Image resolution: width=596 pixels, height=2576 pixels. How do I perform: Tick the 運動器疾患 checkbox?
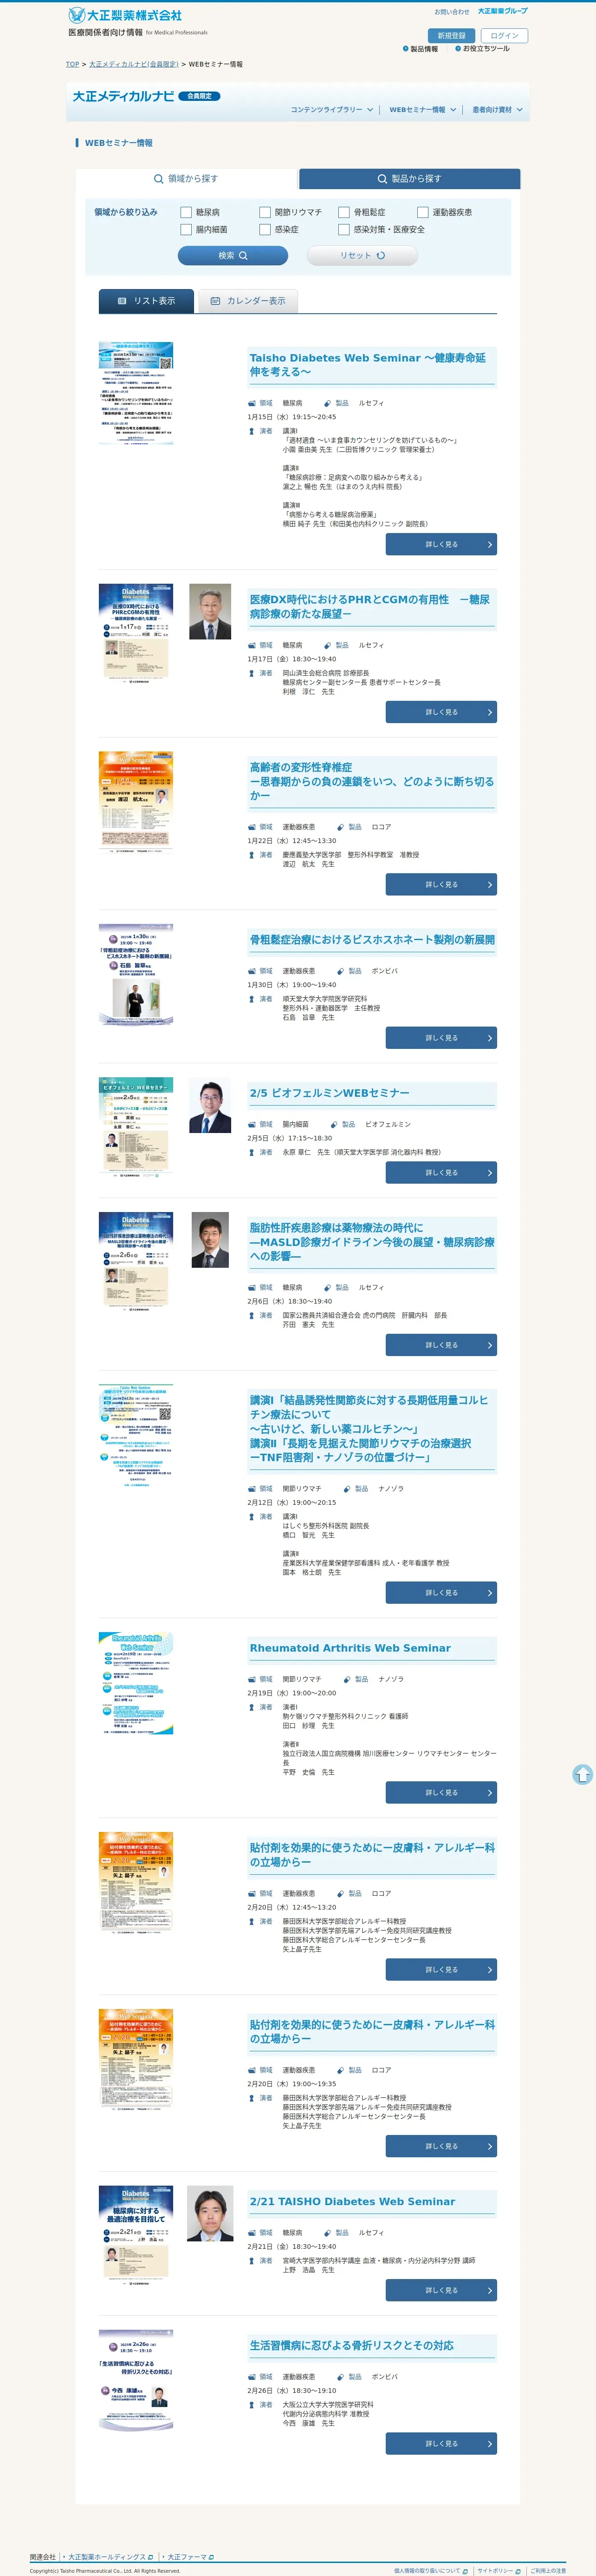click(422, 212)
